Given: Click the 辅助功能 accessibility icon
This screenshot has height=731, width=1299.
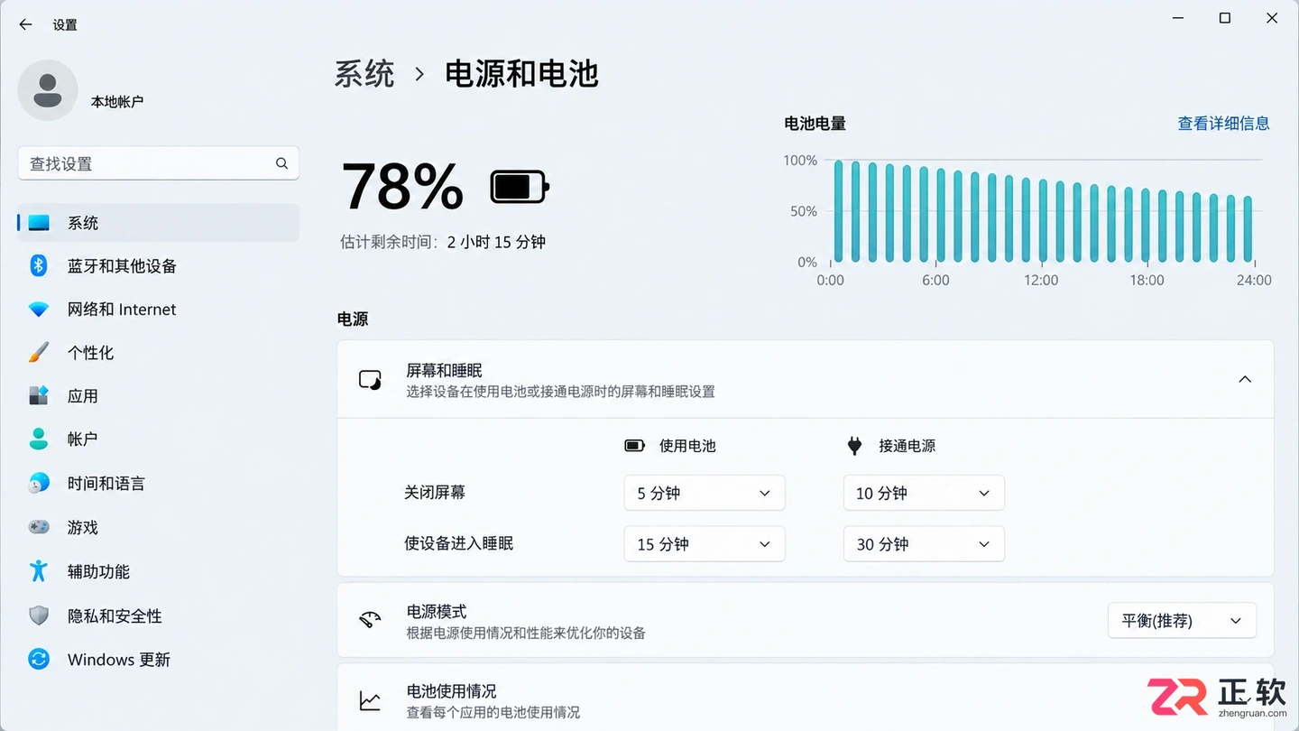Looking at the screenshot, I should pos(38,570).
